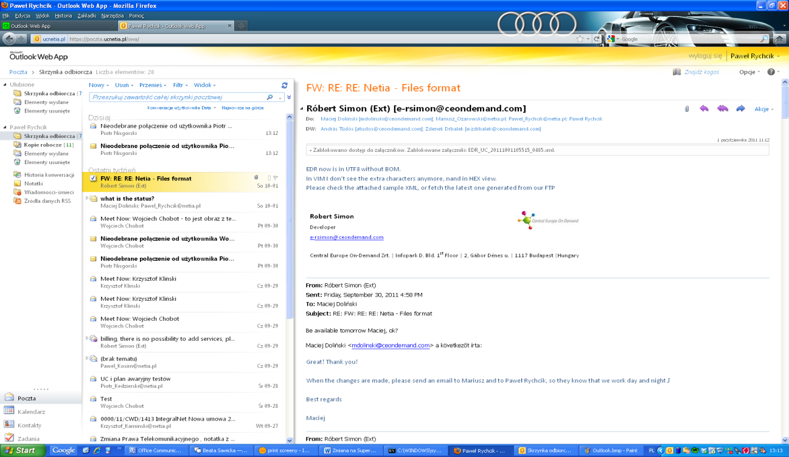Refresh the mailbox view

(x=284, y=86)
